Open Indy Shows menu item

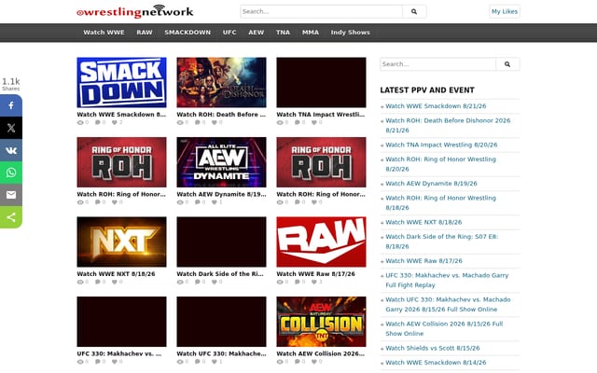point(351,33)
